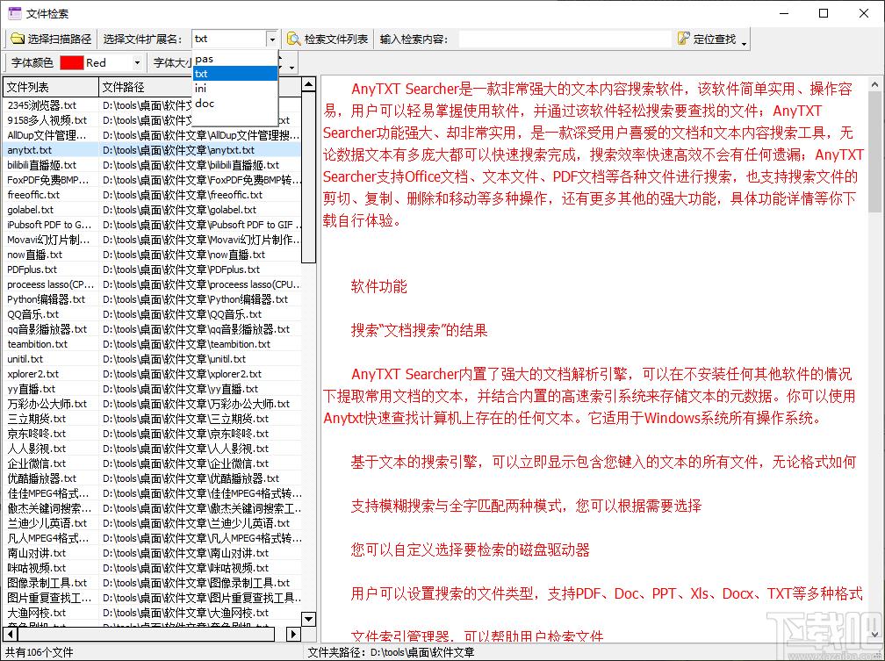Image resolution: width=885 pixels, height=661 pixels.
Task: Expand the toolbar overflow arrow beside 定位查找
Action: (x=744, y=43)
